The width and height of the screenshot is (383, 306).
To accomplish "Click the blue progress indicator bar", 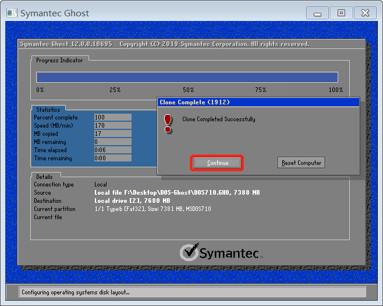I will click(187, 78).
